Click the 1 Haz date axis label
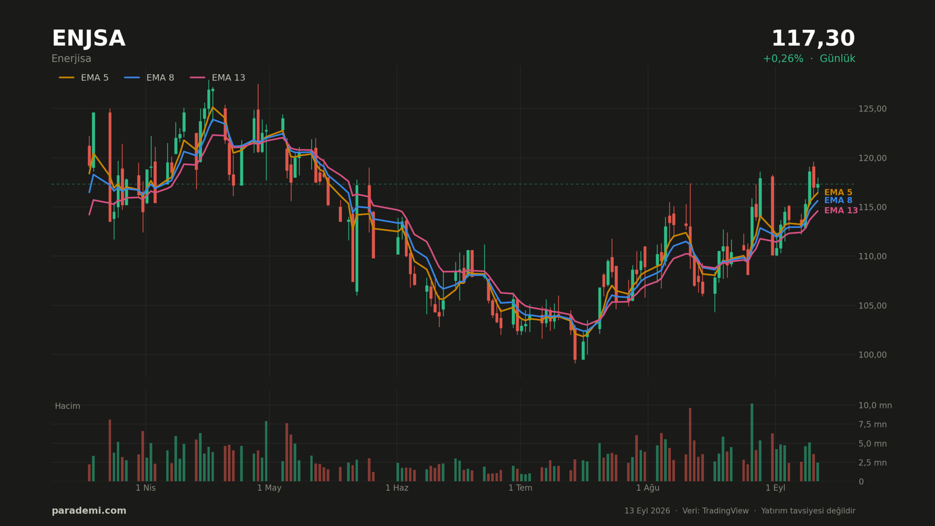 tap(397, 488)
